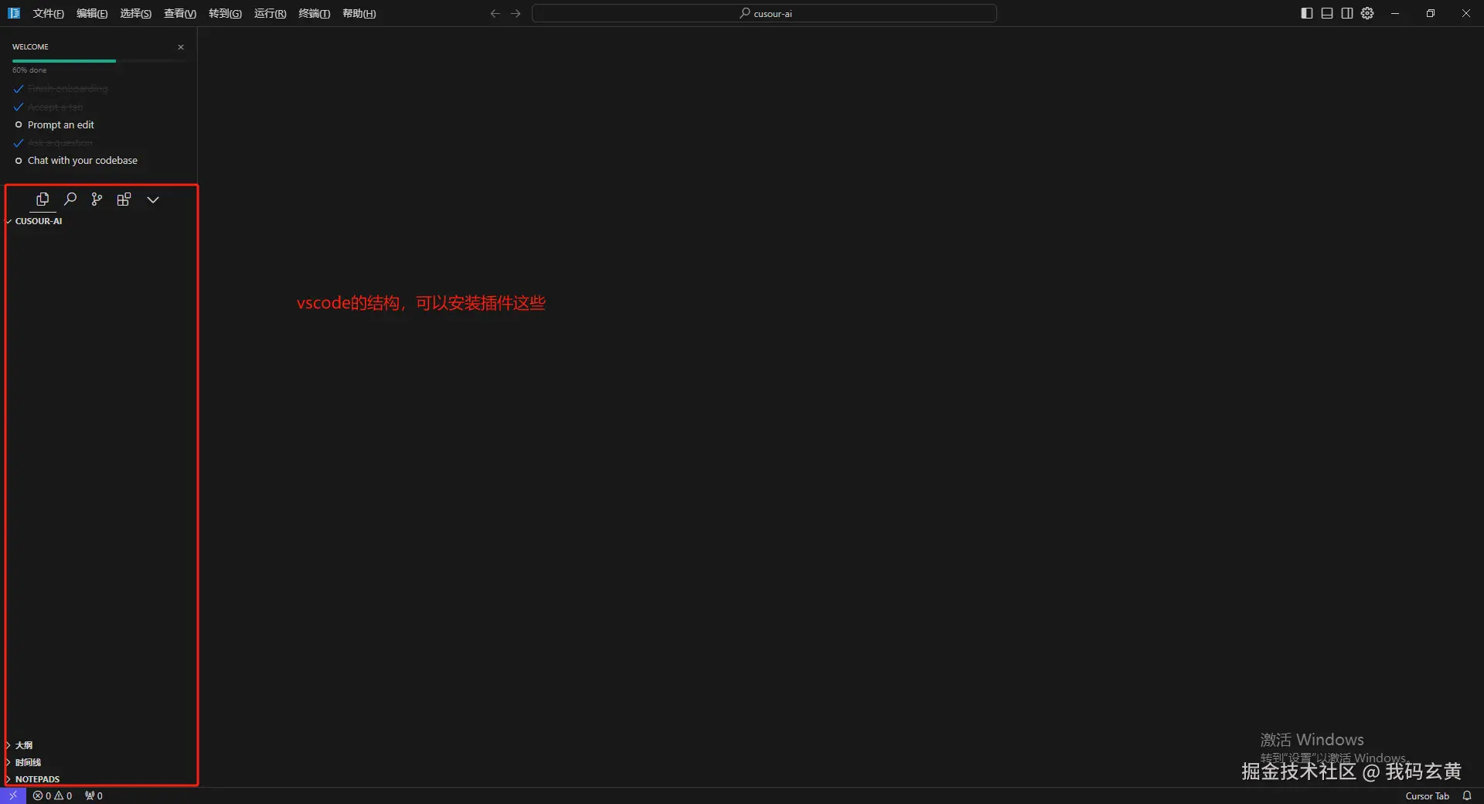Show additional views chevron in sidebar
This screenshot has height=804, width=1484.
[153, 199]
